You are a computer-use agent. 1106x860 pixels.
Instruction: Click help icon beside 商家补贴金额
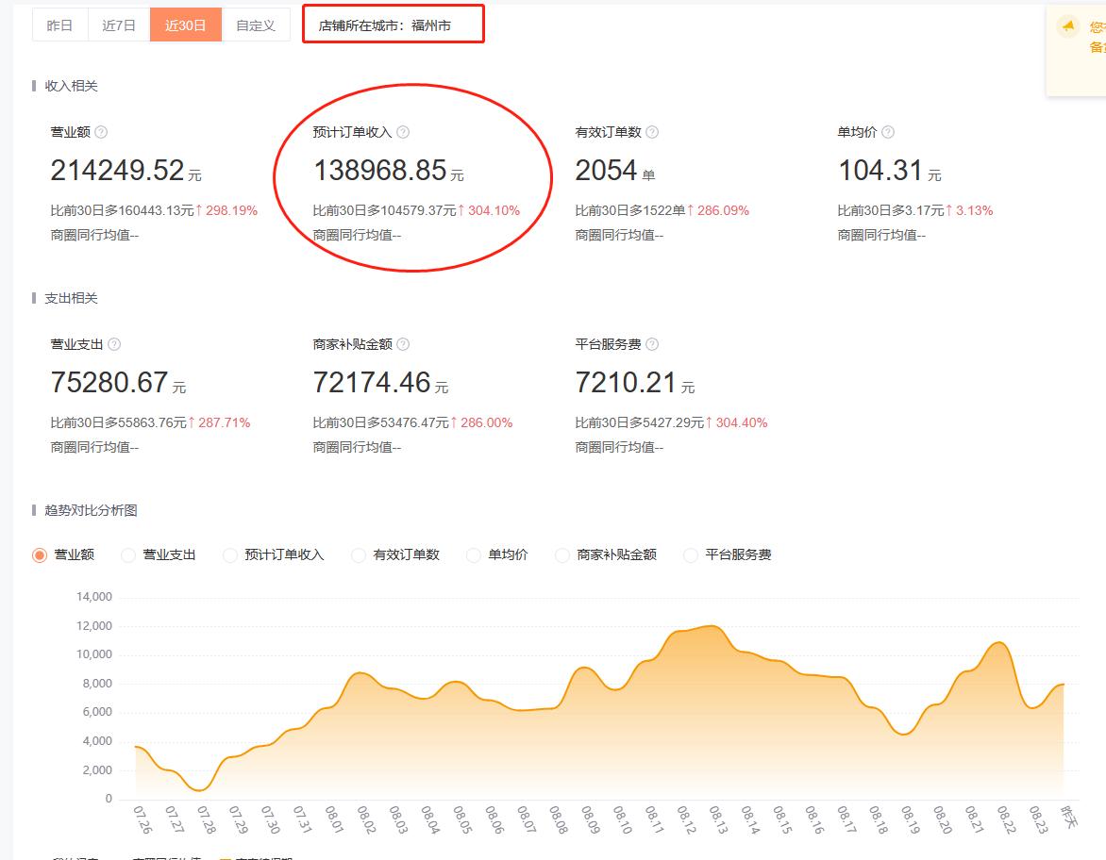point(403,345)
